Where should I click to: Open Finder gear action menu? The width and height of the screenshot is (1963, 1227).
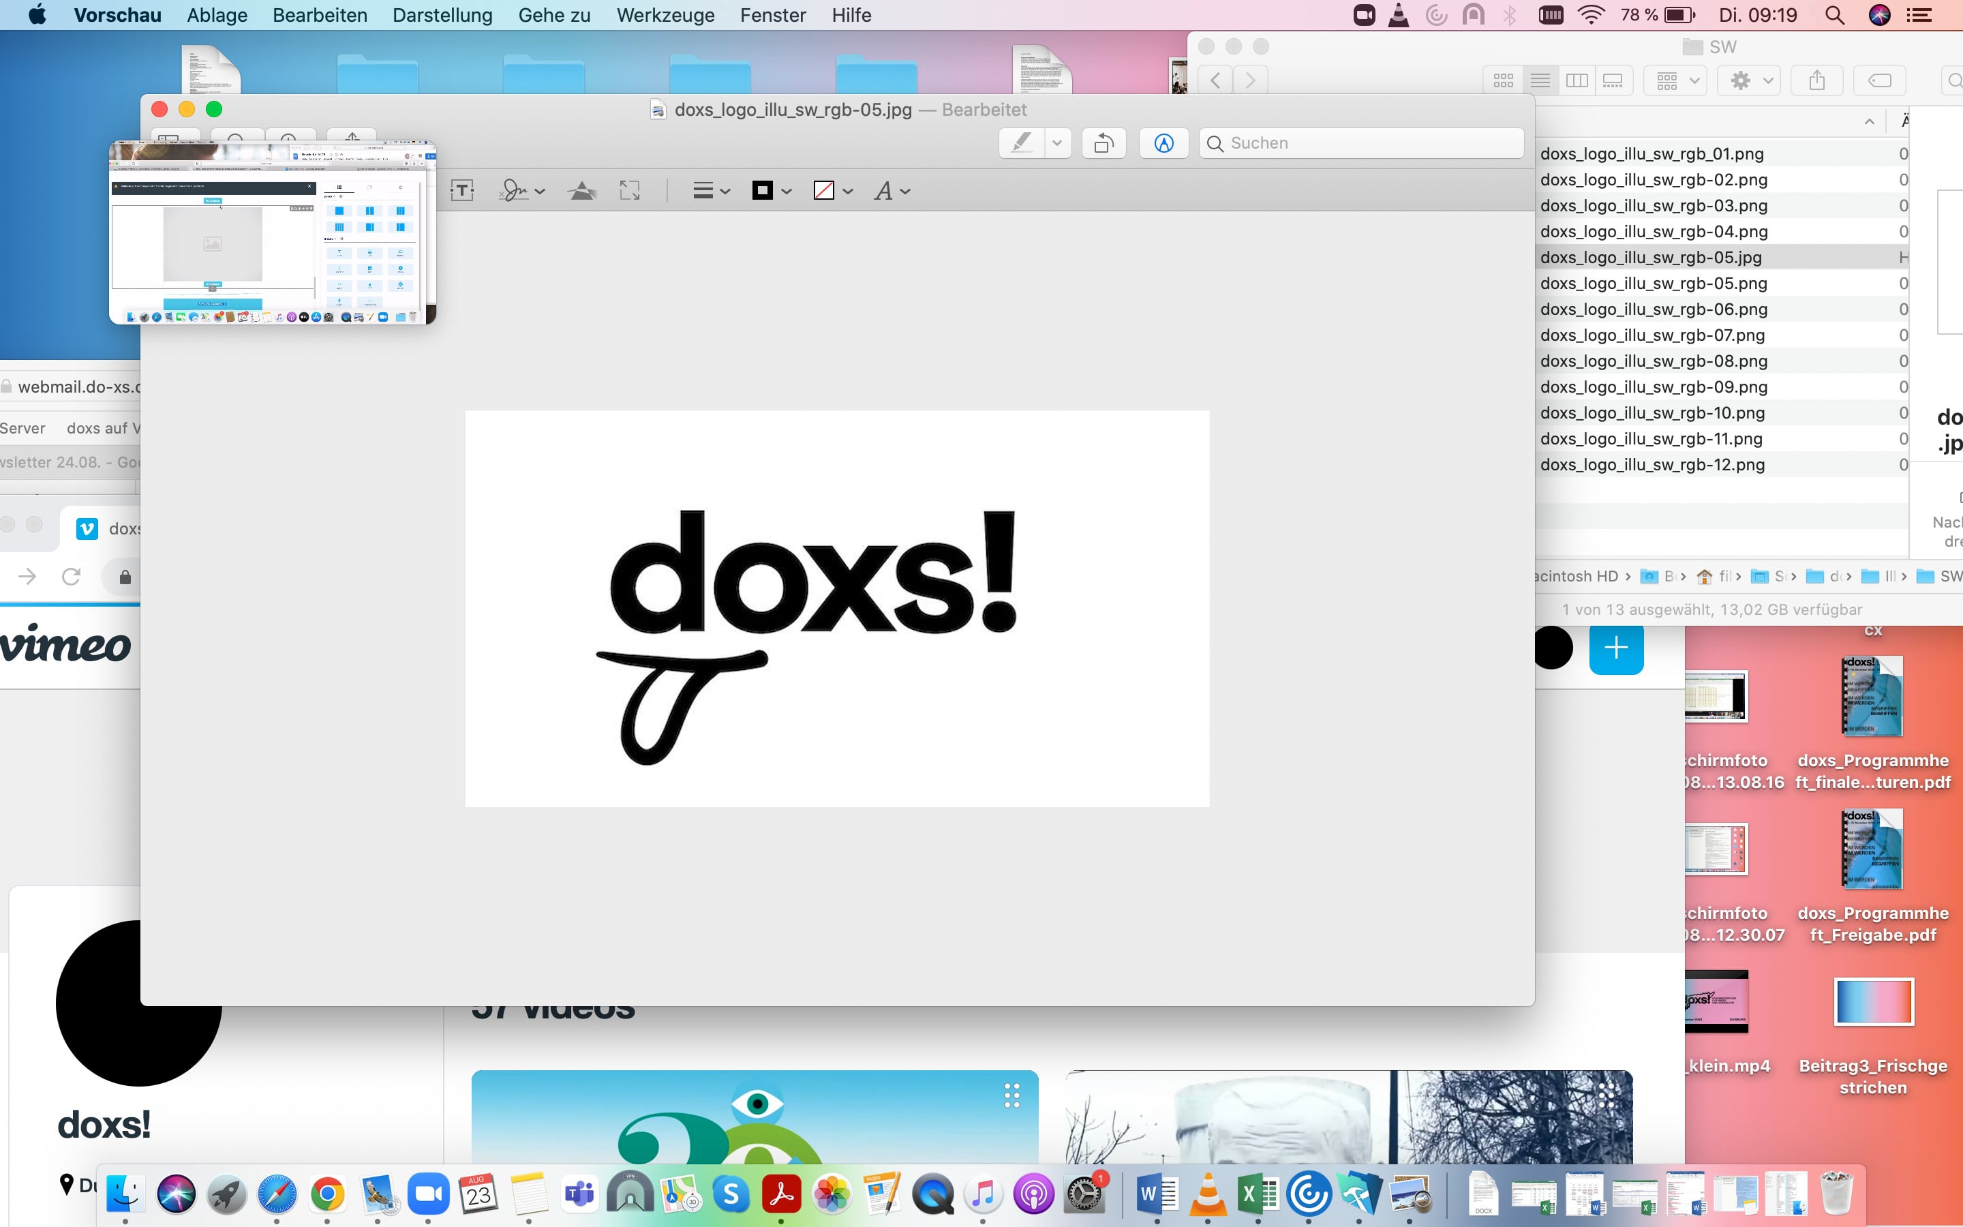point(1750,80)
